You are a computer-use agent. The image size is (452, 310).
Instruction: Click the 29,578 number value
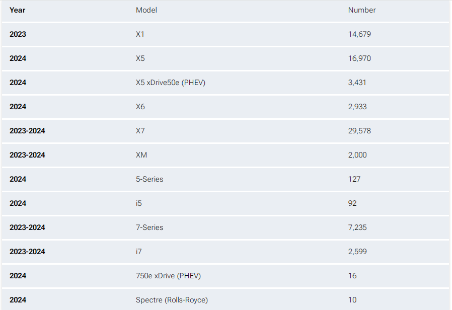(x=359, y=131)
